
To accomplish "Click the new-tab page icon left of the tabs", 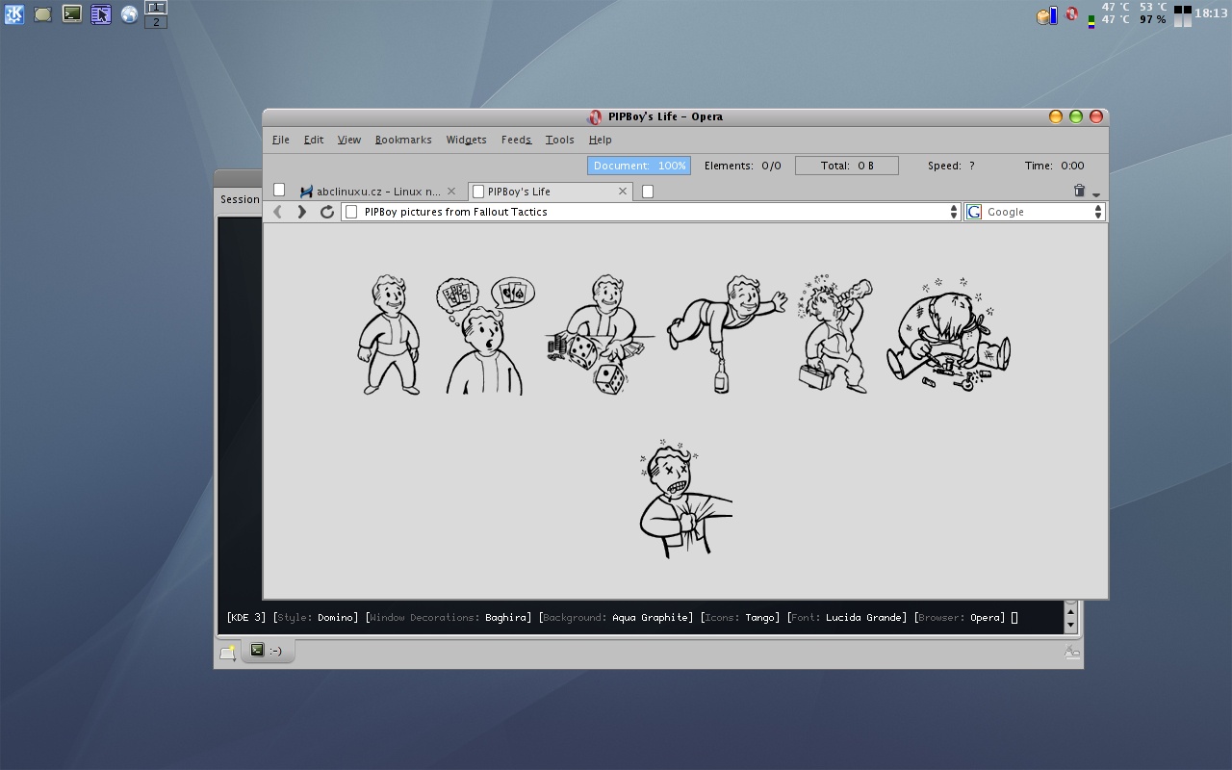I will coord(279,190).
